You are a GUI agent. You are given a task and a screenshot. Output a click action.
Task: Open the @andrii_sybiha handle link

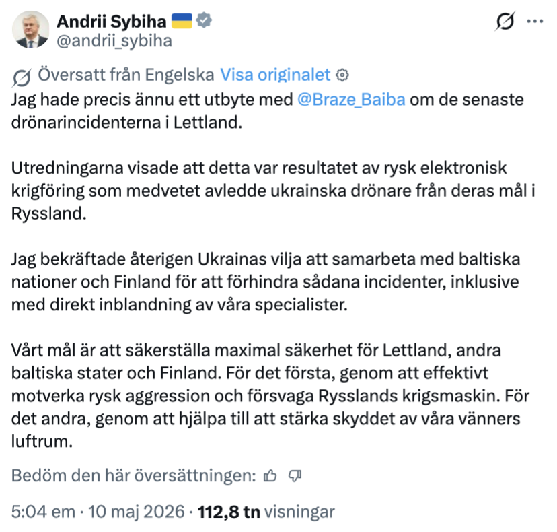click(x=114, y=41)
